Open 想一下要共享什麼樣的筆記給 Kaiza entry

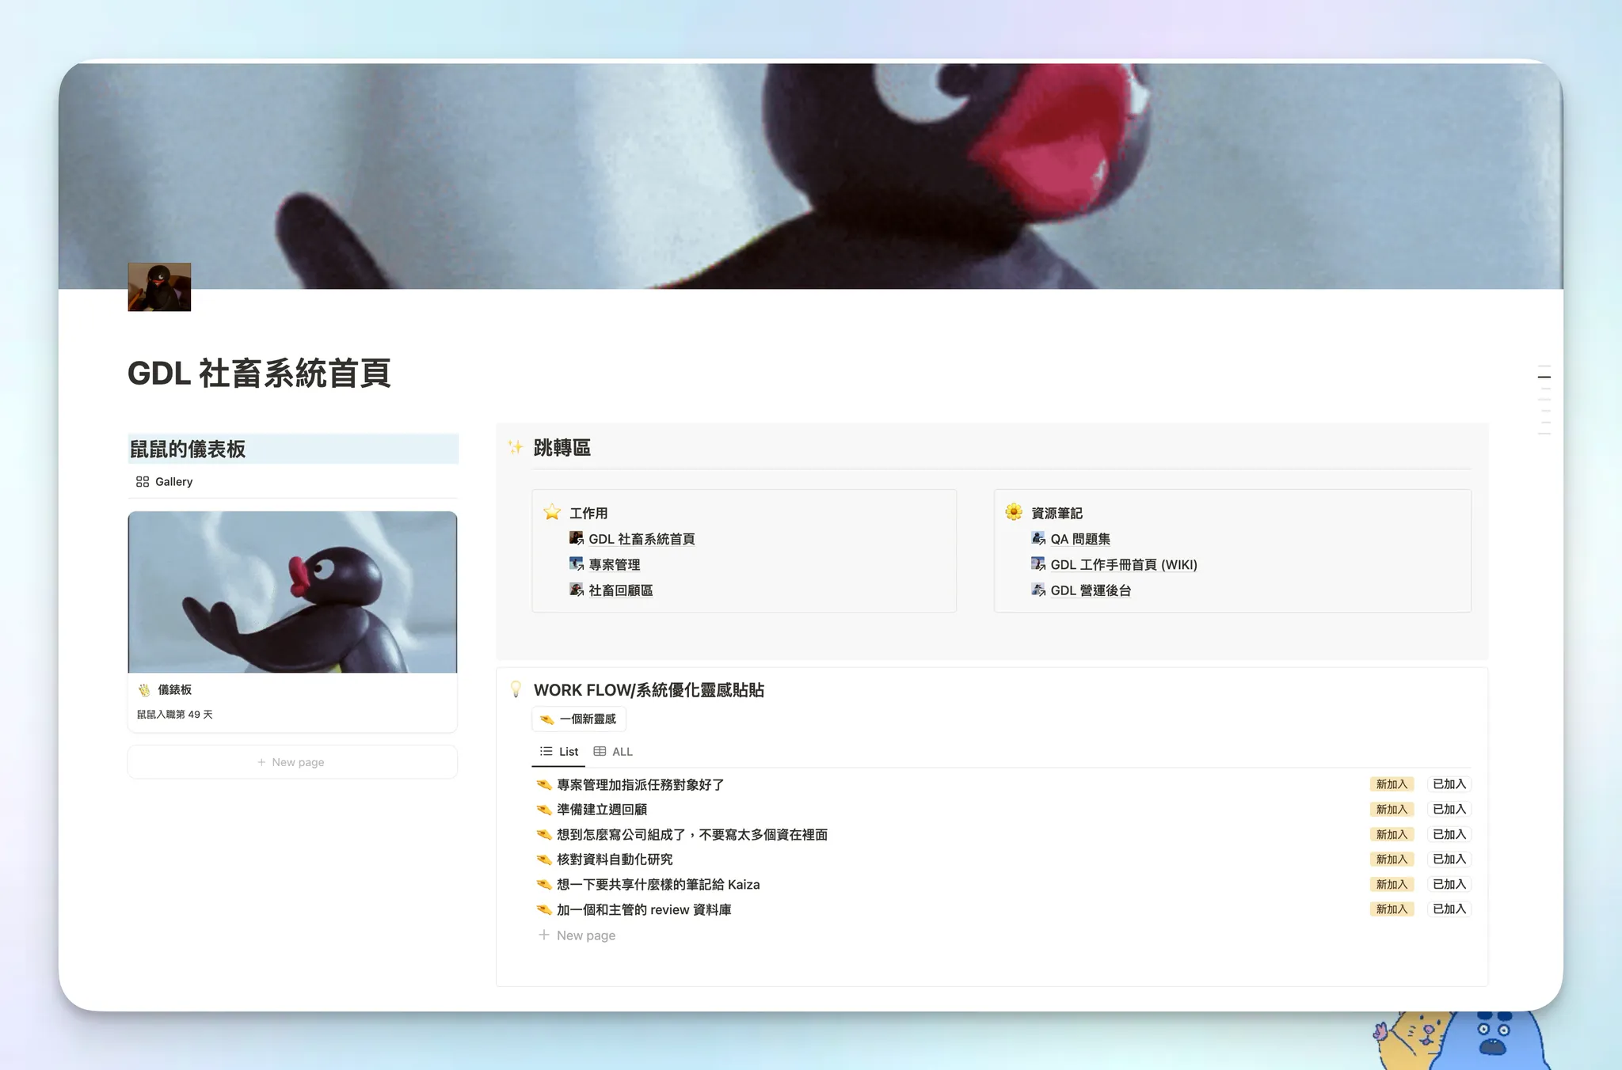(x=658, y=884)
